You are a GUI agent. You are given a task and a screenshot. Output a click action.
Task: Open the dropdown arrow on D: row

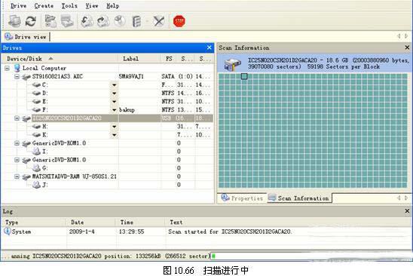pyautogui.click(x=114, y=94)
